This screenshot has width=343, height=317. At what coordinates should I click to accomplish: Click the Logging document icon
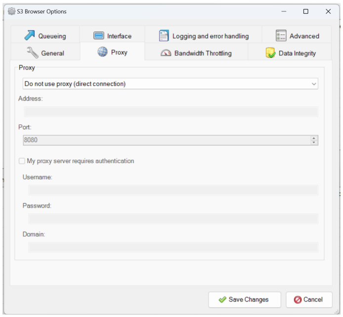tap(164, 36)
